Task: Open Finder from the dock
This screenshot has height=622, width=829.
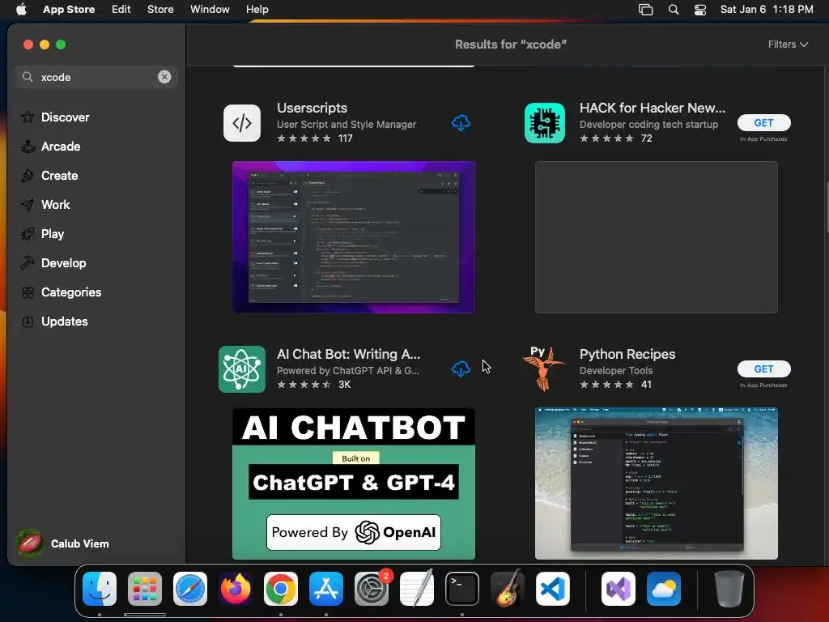Action: (x=100, y=589)
